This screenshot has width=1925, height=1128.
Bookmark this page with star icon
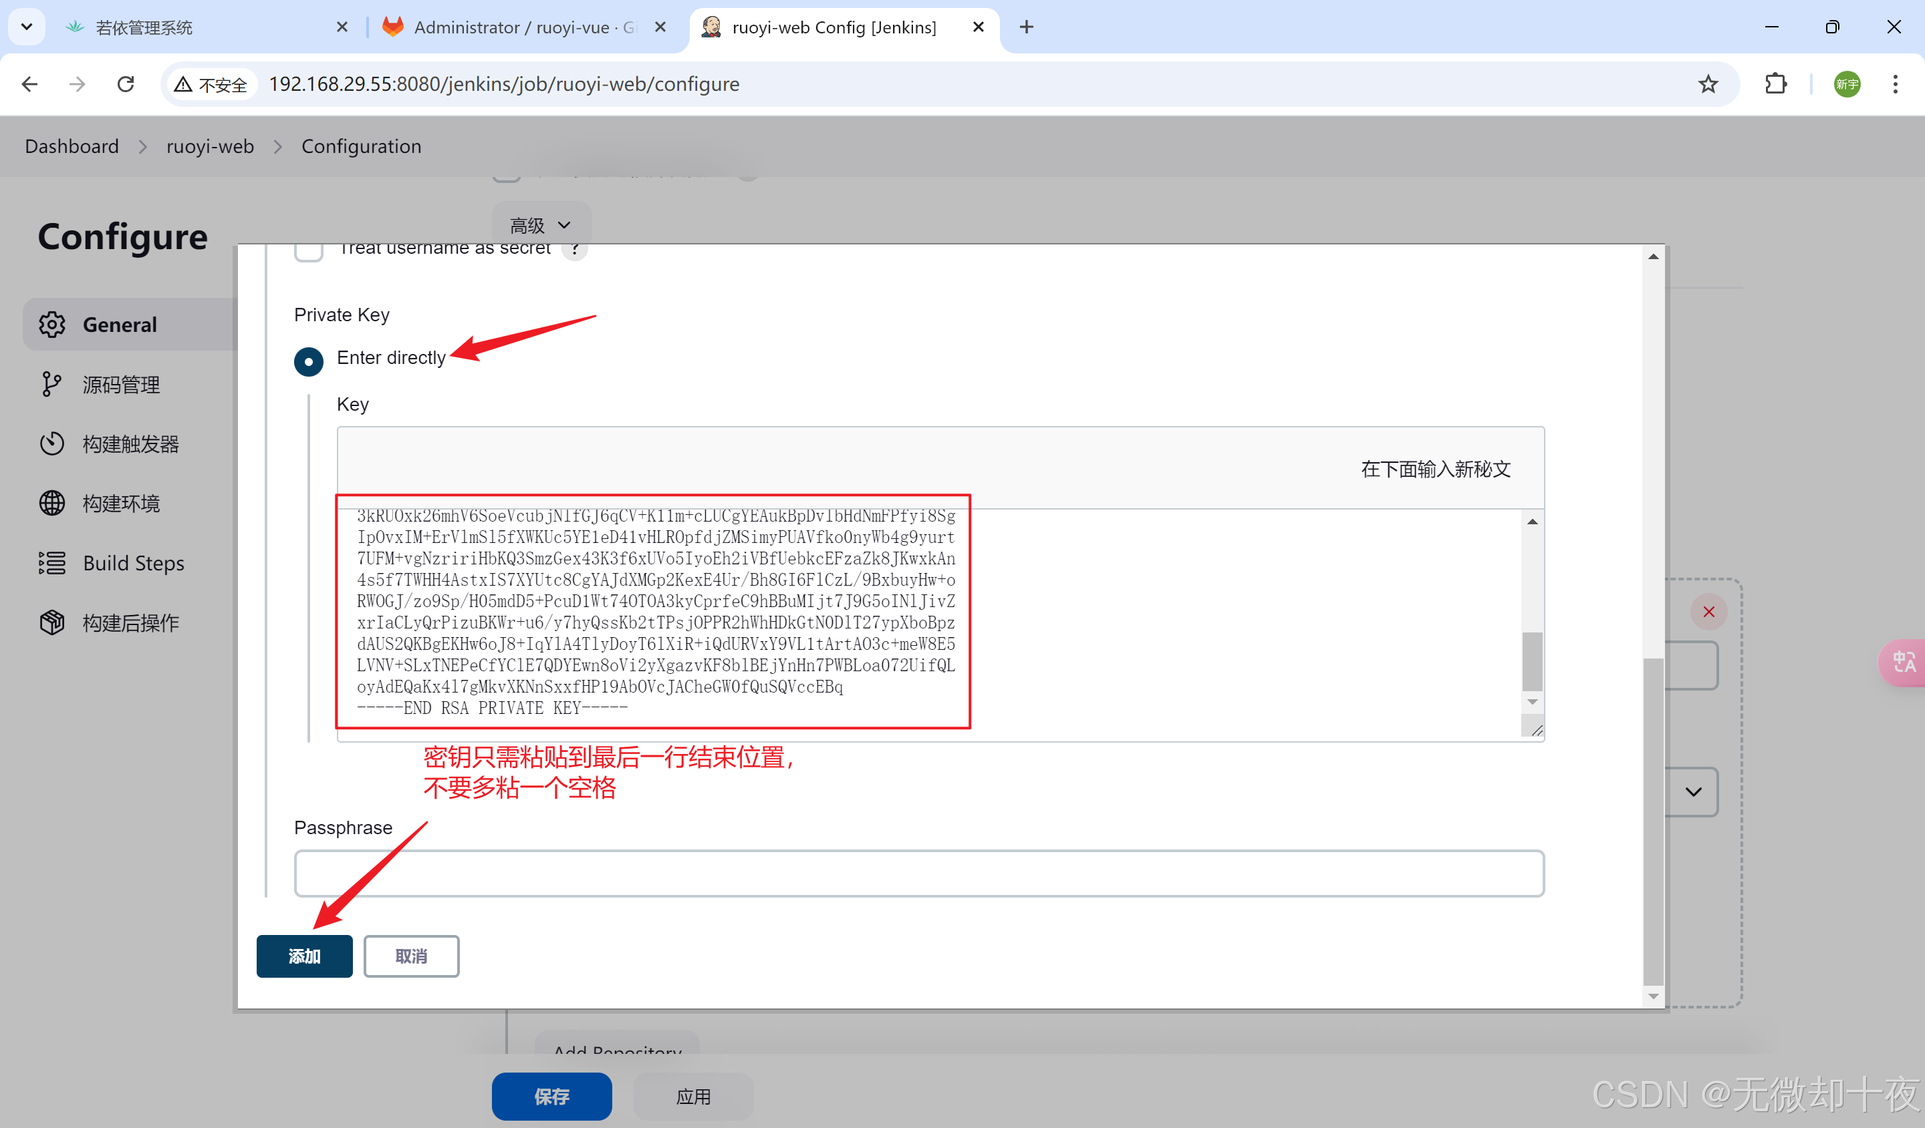click(x=1708, y=84)
